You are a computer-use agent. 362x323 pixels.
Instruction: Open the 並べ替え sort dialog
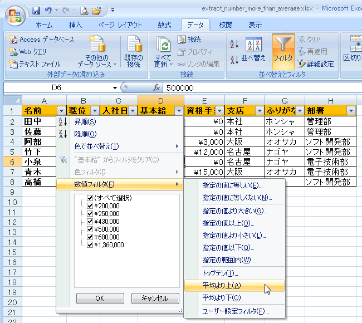tap(253, 49)
